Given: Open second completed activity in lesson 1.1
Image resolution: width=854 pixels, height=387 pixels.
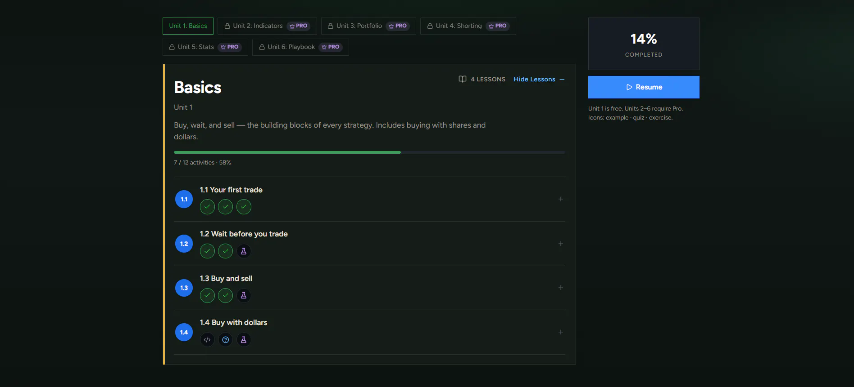Looking at the screenshot, I should click(x=225, y=207).
